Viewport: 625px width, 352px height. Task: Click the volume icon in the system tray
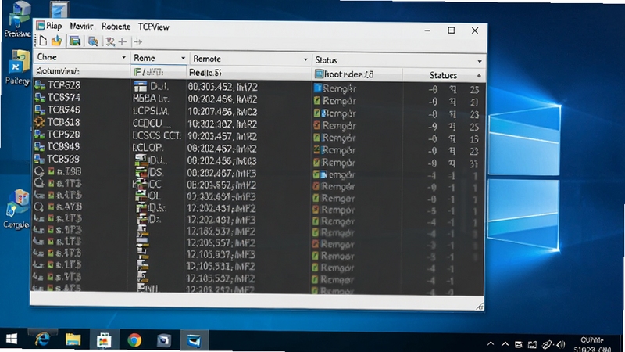pyautogui.click(x=561, y=344)
